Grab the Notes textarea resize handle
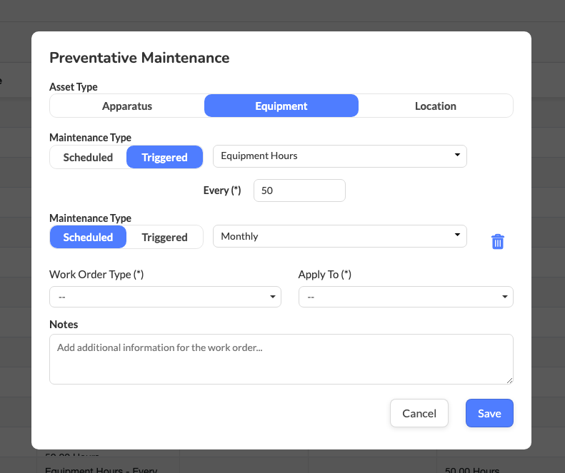 pyautogui.click(x=509, y=380)
